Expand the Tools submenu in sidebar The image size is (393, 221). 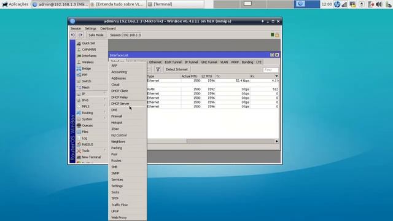pyautogui.click(x=105, y=151)
